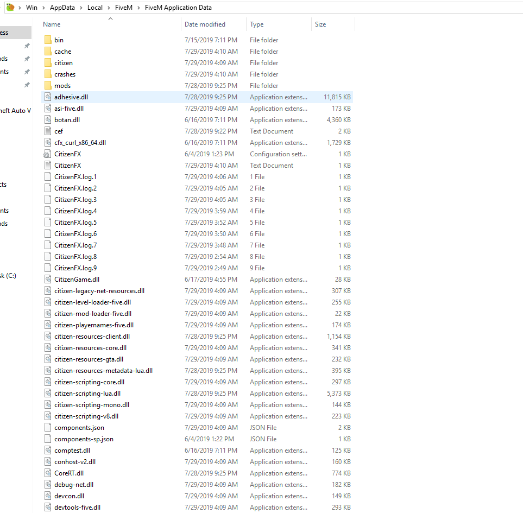This screenshot has height=520, width=523.
Task: Select citizen-resources-client.dll file name
Action: click(92, 337)
